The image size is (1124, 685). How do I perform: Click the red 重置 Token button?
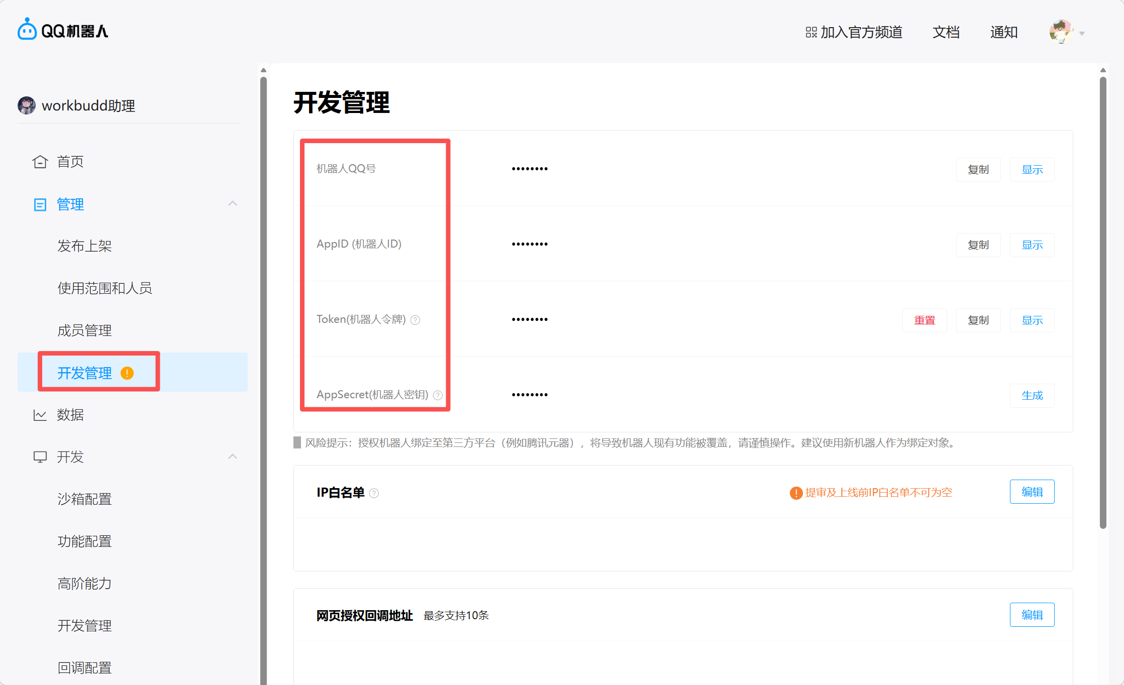tap(924, 320)
